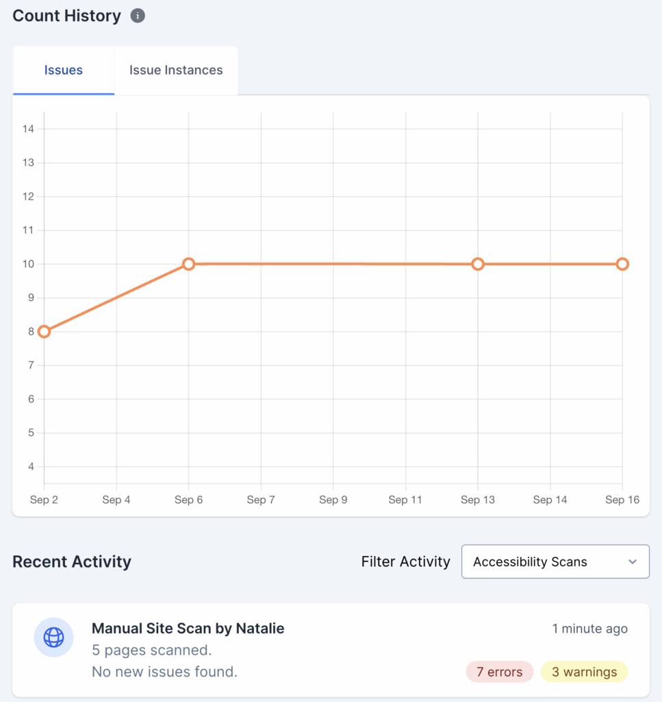This screenshot has height=702, width=662.
Task: Click the globe site scan icon
Action: point(53,638)
